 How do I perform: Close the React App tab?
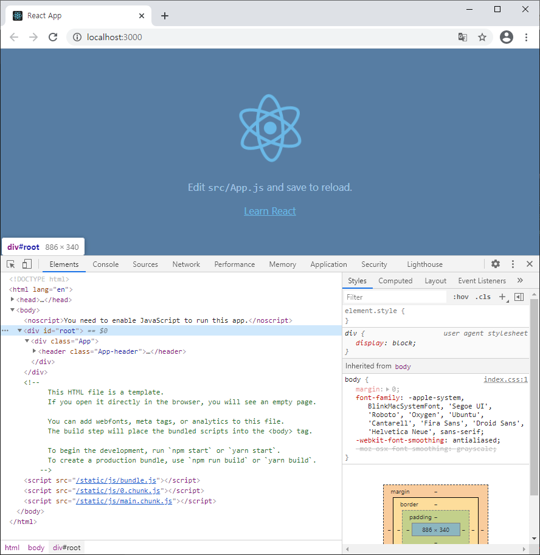point(142,16)
